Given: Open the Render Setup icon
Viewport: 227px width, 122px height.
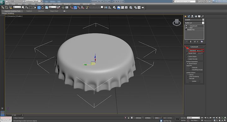Looking at the screenshot, I should 135,7.
